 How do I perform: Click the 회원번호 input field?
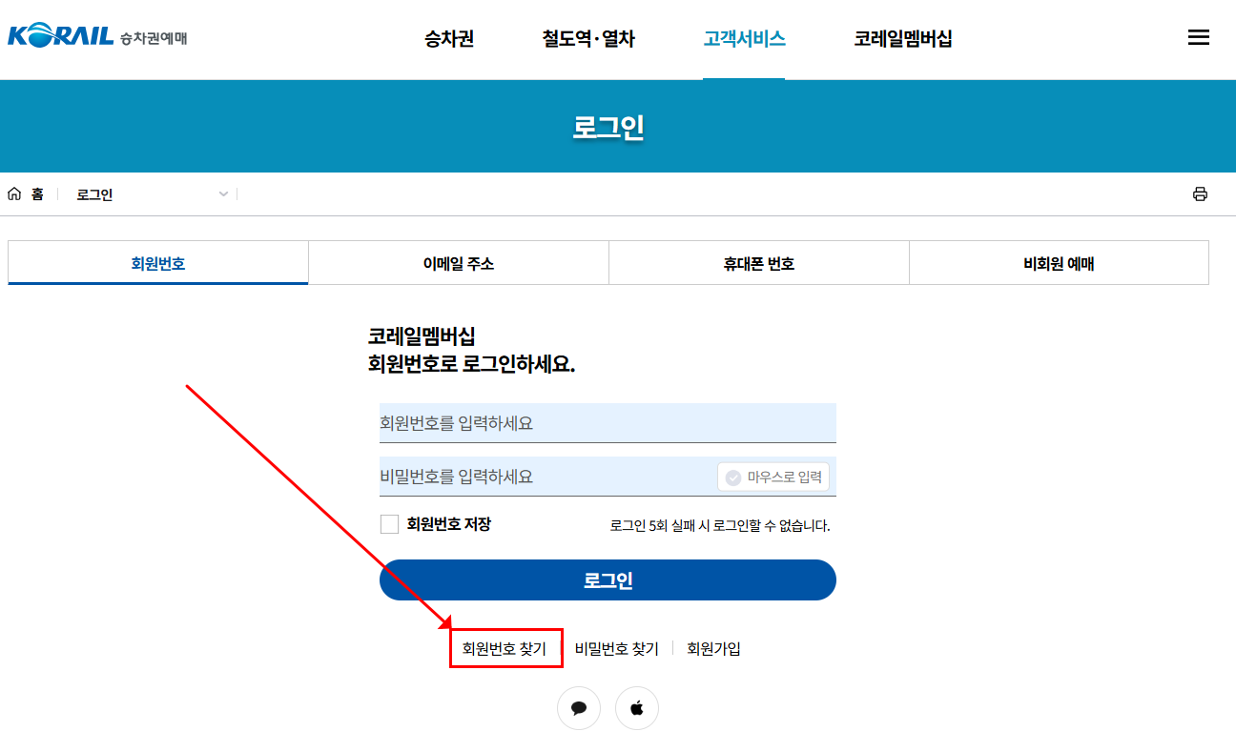tap(608, 422)
